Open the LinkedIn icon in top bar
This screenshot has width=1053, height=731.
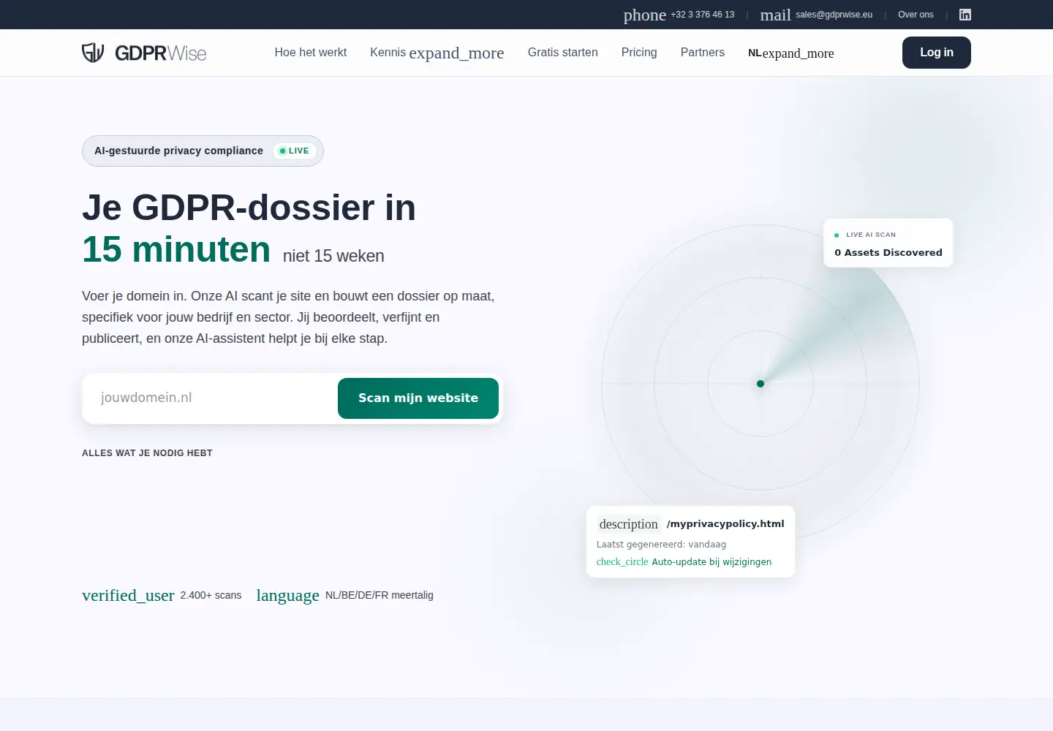[x=965, y=15]
